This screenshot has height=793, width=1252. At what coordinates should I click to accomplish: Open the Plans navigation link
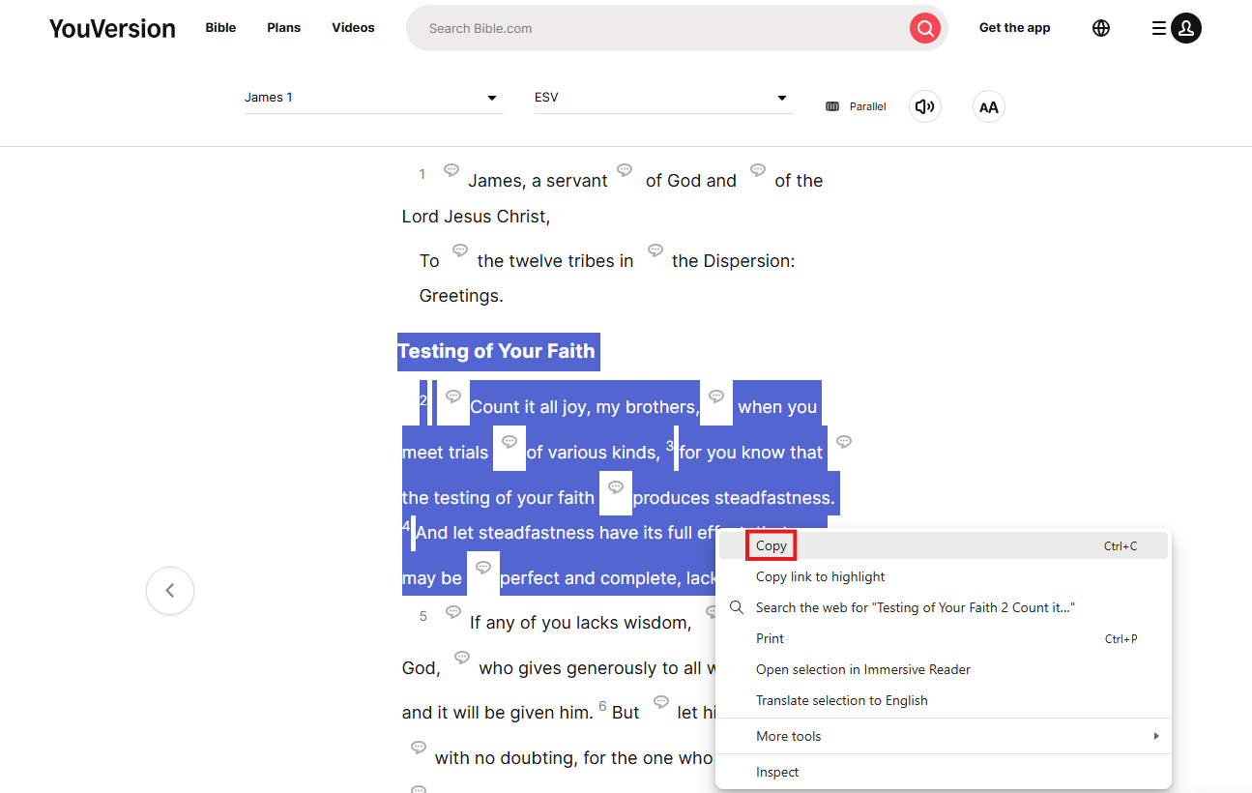pyautogui.click(x=283, y=28)
